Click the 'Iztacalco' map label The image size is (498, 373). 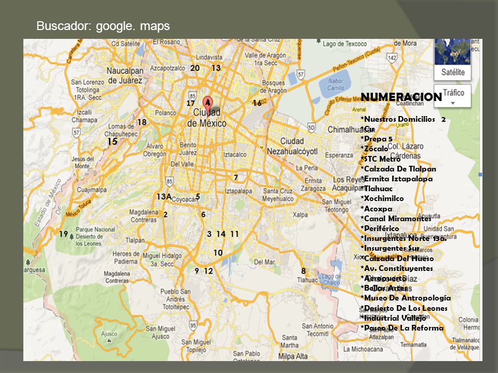pos(234,154)
